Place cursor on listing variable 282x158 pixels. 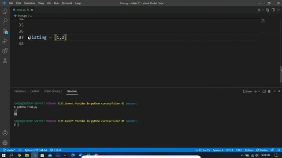[37, 37]
